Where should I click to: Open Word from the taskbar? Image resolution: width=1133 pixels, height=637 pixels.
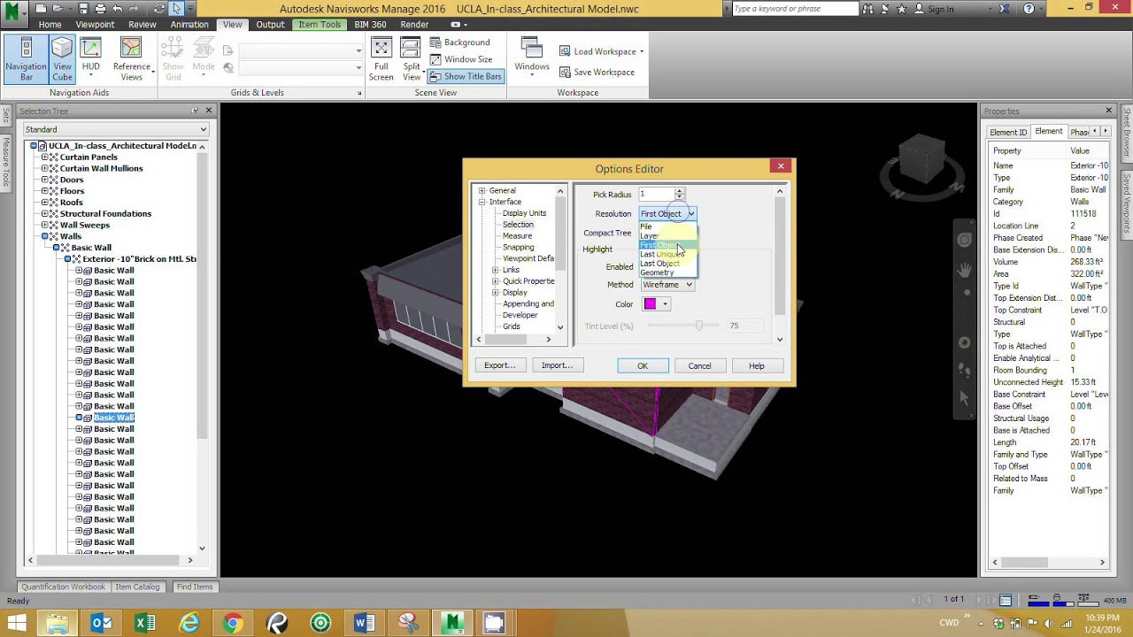[364, 623]
